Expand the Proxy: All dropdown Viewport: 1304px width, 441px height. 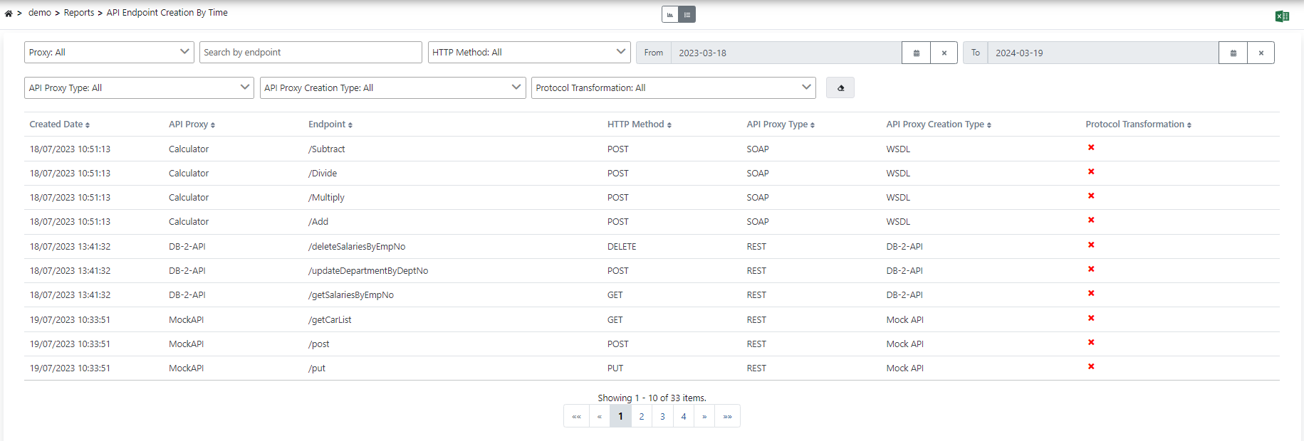(x=109, y=53)
